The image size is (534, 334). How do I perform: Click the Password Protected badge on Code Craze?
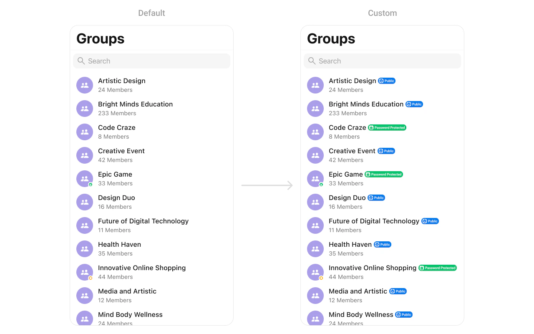(x=387, y=127)
